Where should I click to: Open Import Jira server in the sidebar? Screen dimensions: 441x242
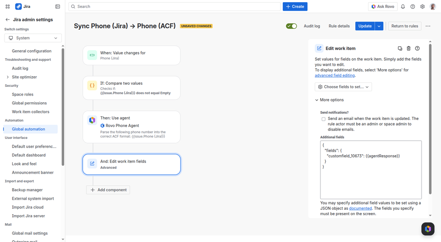[x=28, y=216]
